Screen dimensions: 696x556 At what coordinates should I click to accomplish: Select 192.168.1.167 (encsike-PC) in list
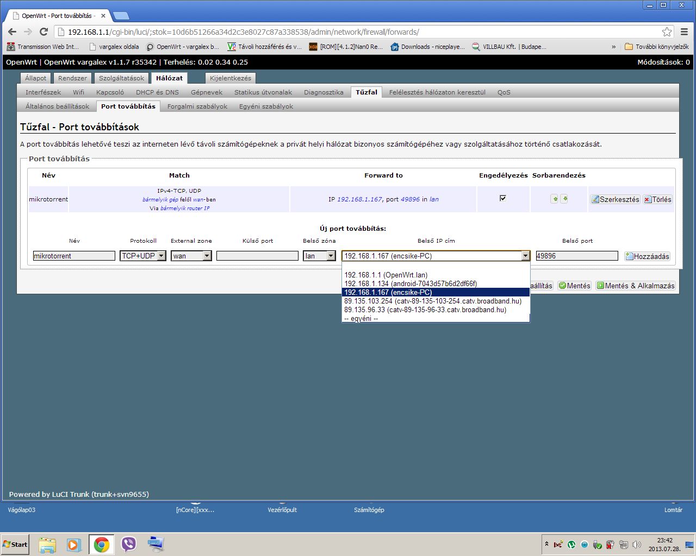[x=436, y=292]
